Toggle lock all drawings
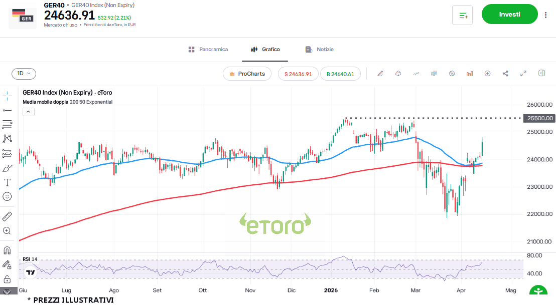The height and width of the screenshot is (305, 556). pos(7,279)
